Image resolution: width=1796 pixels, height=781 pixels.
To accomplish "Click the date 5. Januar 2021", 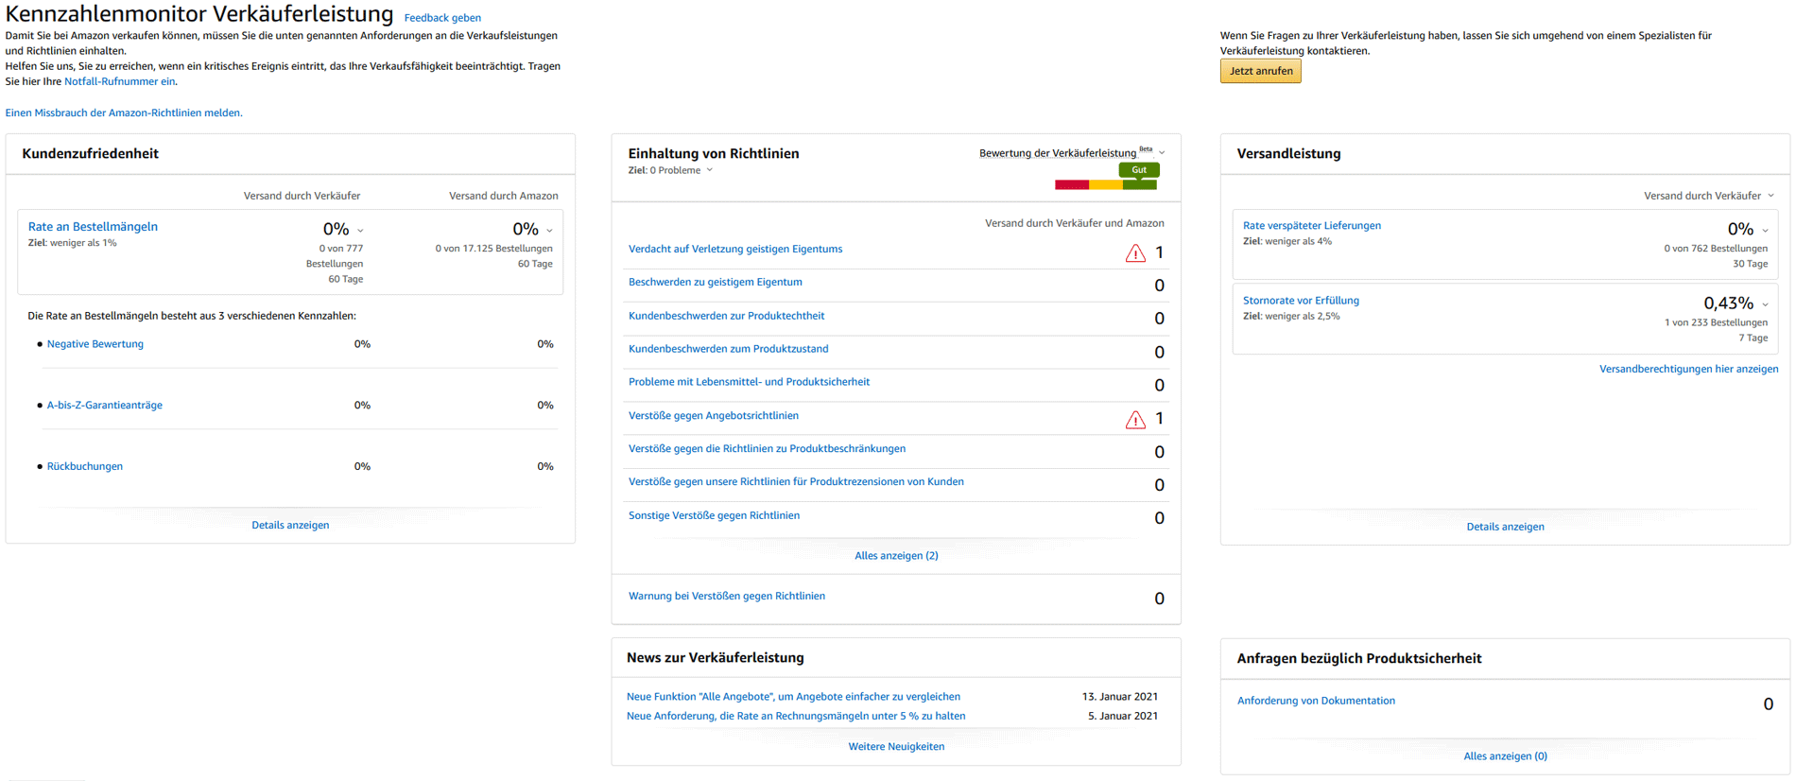I will click(1123, 717).
